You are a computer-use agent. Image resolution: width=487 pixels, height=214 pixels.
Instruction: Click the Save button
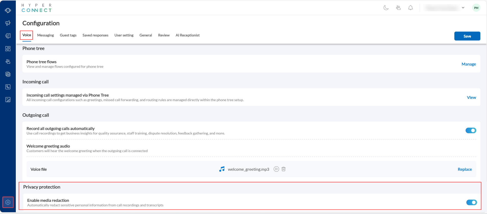(x=467, y=36)
